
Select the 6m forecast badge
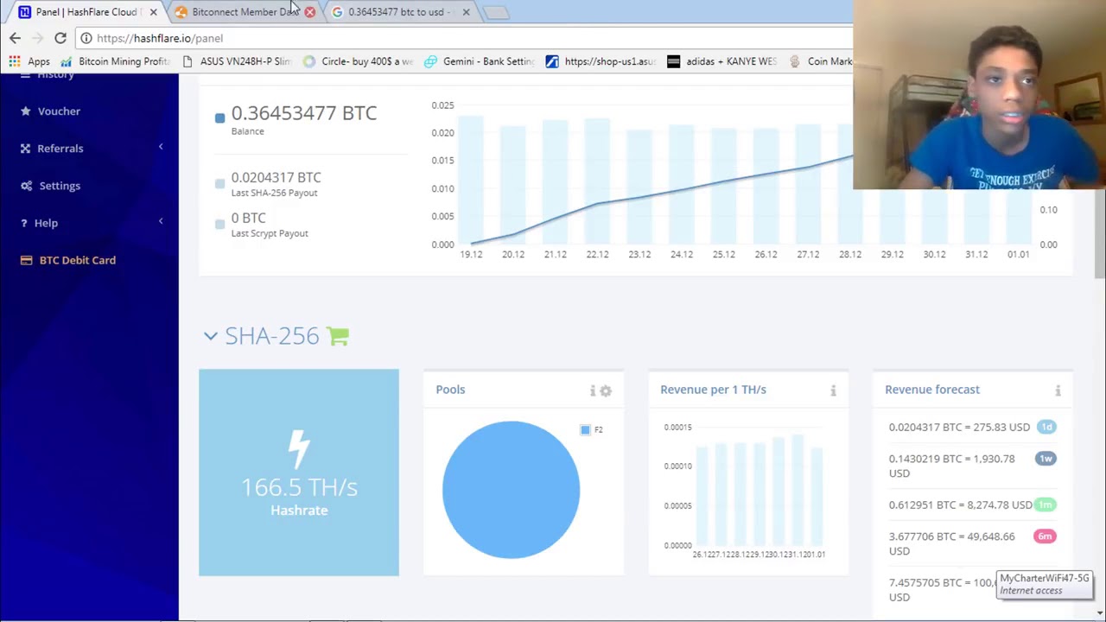coord(1046,536)
